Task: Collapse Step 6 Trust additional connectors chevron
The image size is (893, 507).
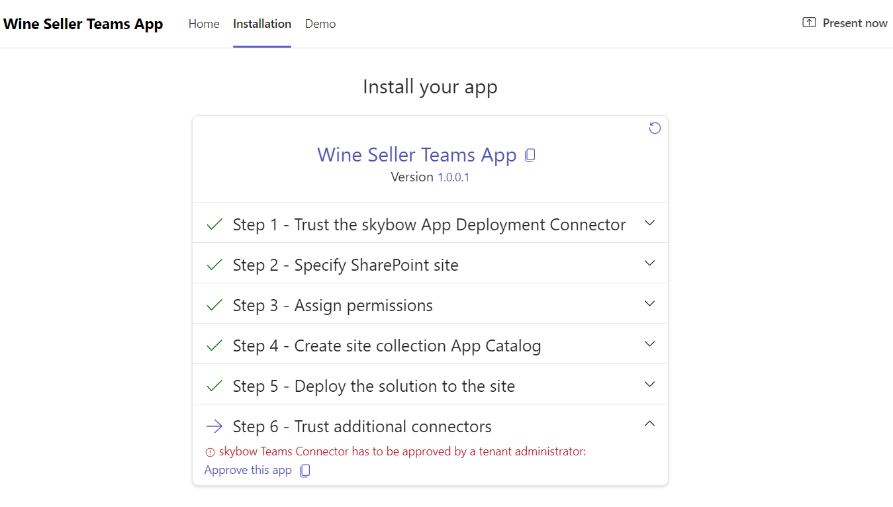Action: [x=650, y=424]
